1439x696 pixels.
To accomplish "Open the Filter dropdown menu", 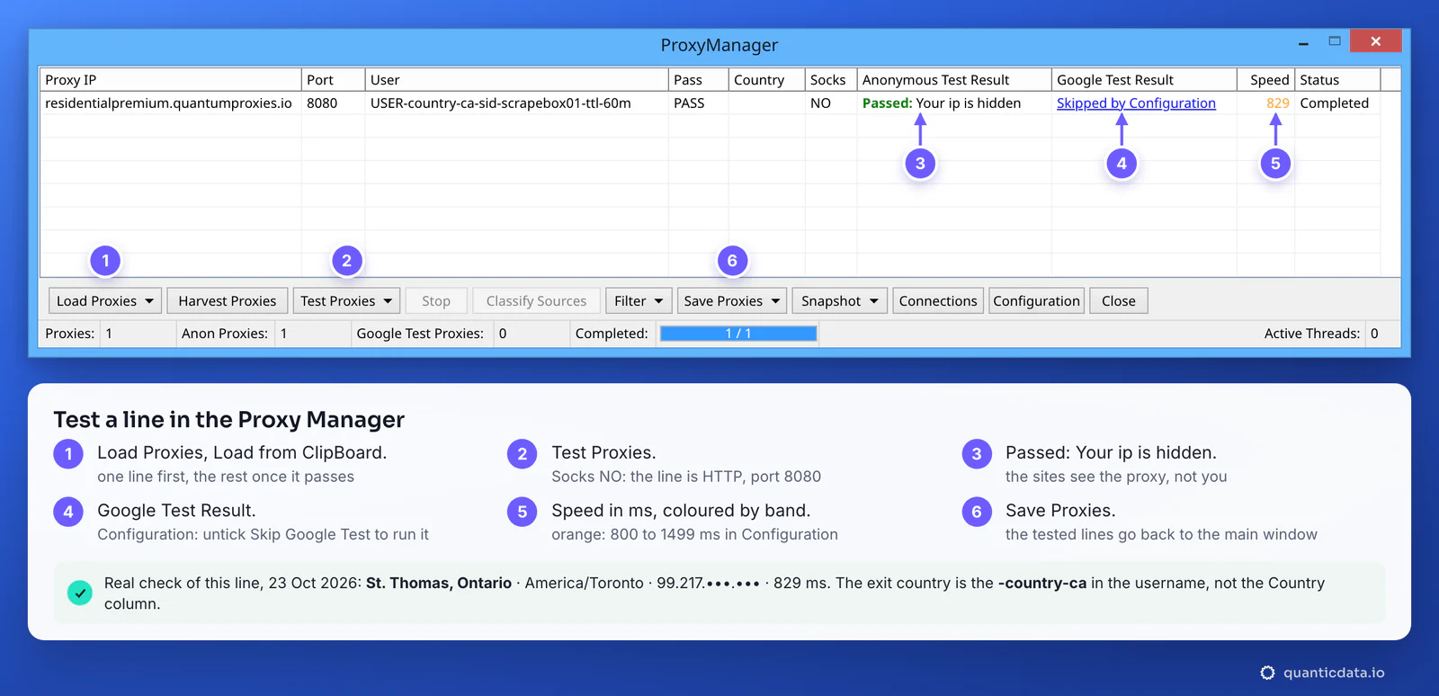I will [x=639, y=301].
